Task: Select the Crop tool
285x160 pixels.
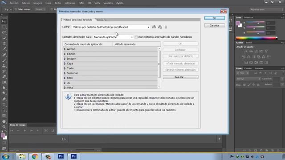Action: pyautogui.click(x=4, y=44)
